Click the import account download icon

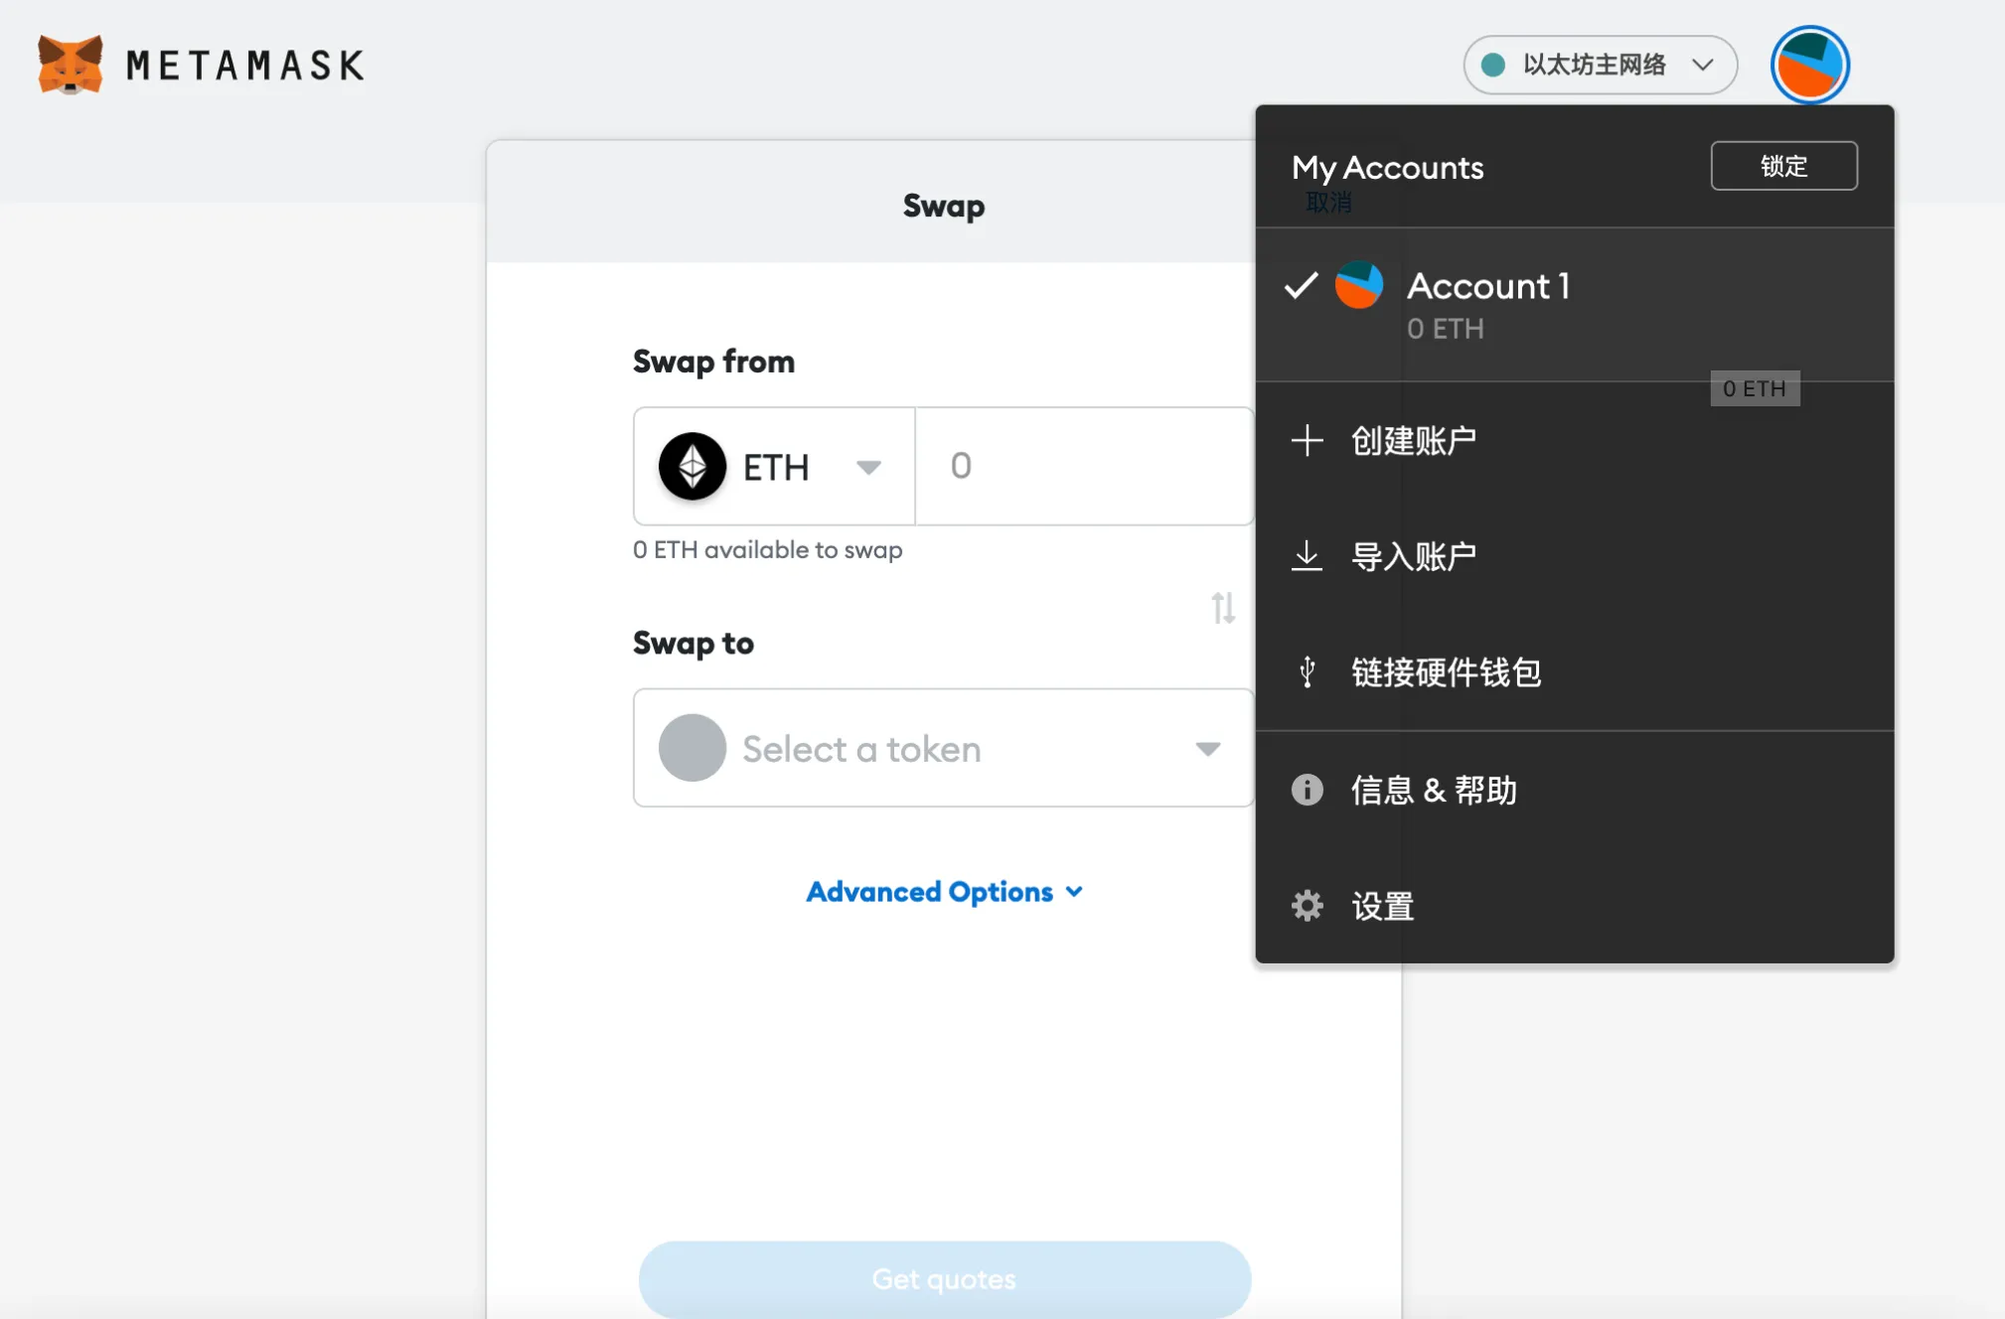1305,556
